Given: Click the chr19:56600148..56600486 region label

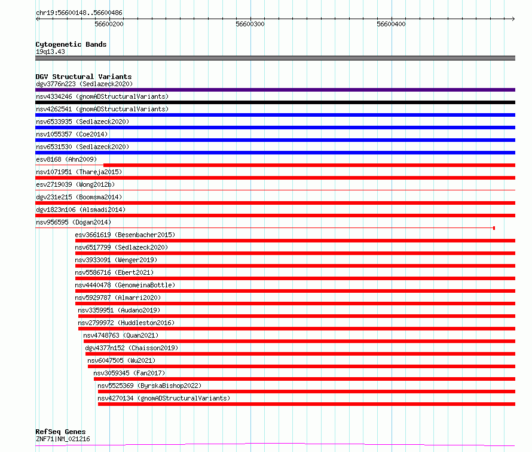Looking at the screenshot, I should pyautogui.click(x=79, y=13).
